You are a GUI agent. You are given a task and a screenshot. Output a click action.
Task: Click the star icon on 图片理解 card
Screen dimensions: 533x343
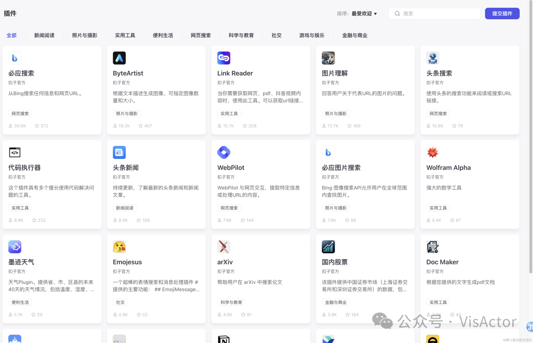click(349, 126)
